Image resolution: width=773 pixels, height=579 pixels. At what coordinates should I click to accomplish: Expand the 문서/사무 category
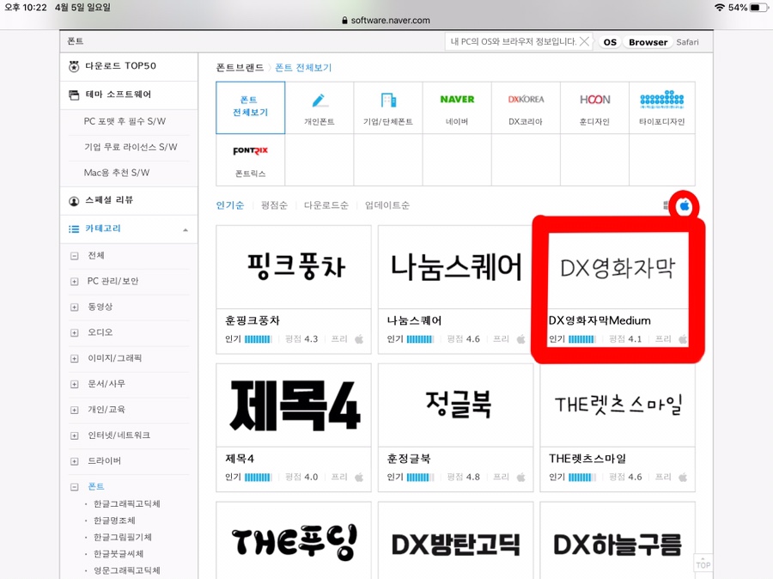pos(75,384)
